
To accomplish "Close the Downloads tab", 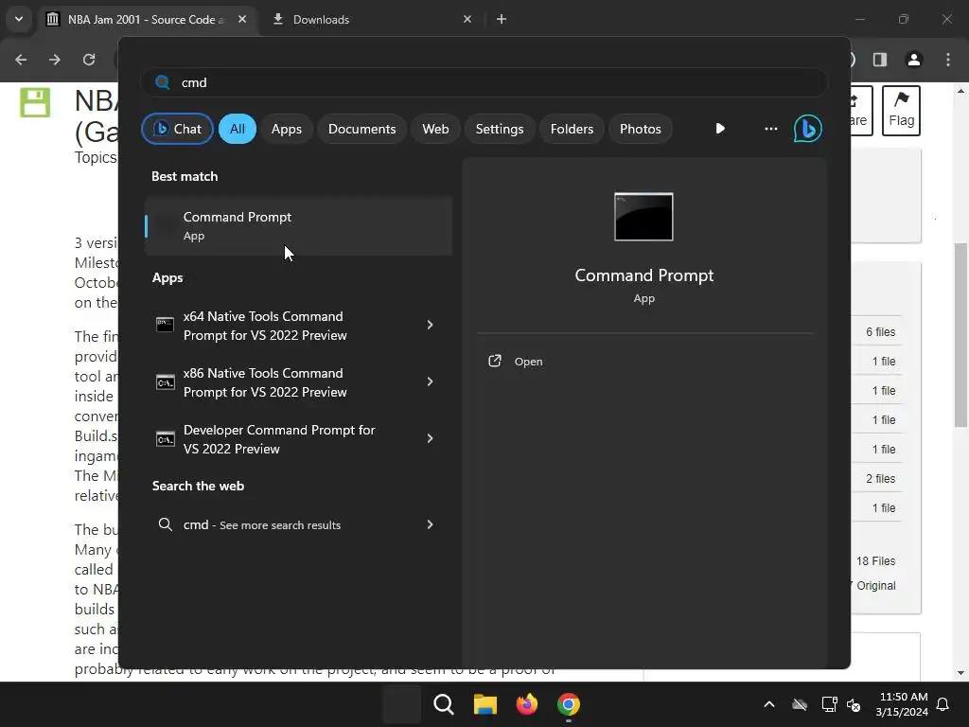I will point(467,19).
